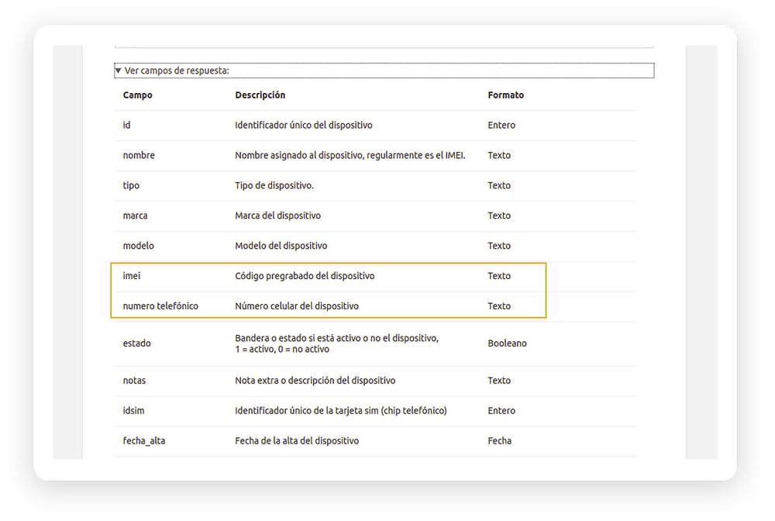Click 'Número celular del dispositivo' description
The width and height of the screenshot is (775, 521).
(297, 306)
